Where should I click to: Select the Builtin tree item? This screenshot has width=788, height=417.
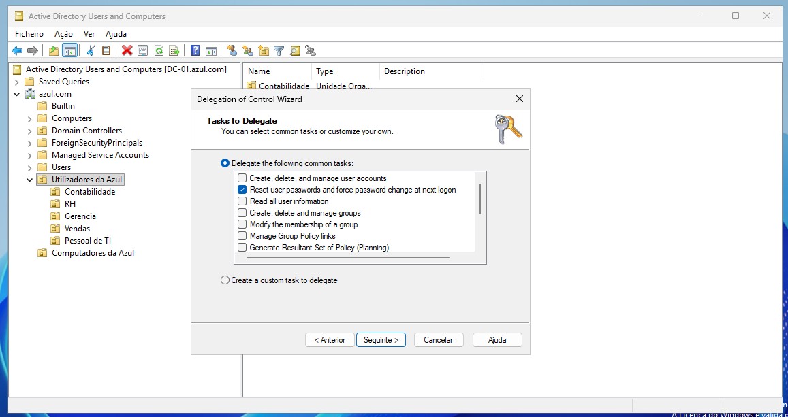(63, 106)
